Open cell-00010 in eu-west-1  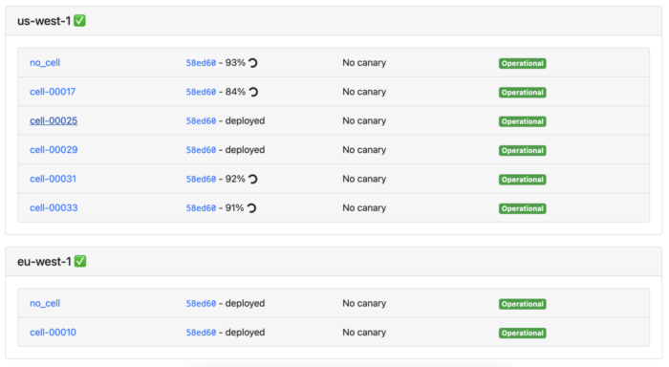[53, 333]
